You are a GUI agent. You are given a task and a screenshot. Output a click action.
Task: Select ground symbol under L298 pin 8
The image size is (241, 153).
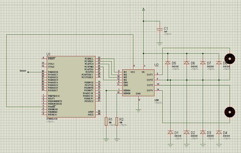[138, 111]
